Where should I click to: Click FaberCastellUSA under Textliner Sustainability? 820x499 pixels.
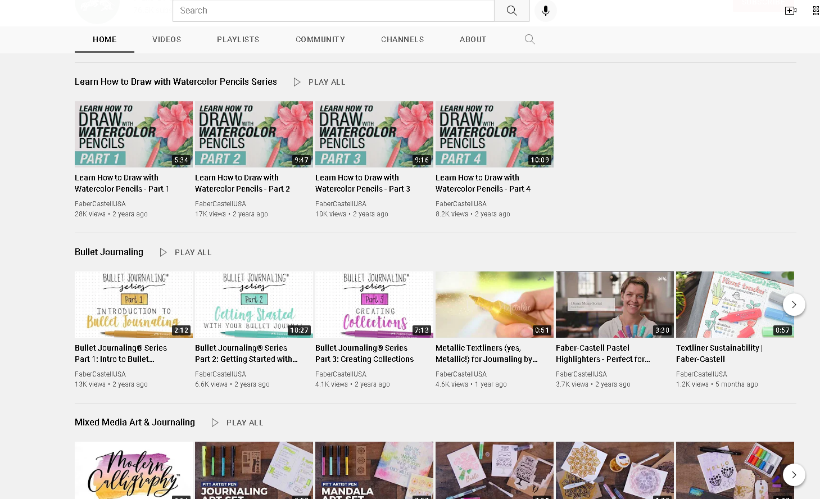click(701, 374)
